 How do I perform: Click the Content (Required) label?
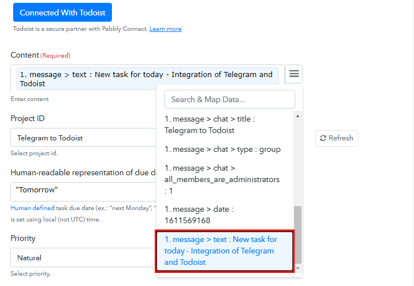41,55
